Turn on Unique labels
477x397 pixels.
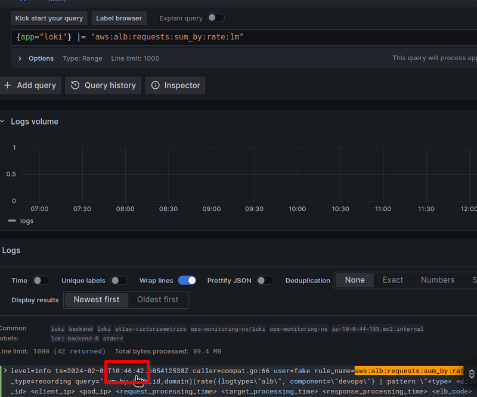119,280
